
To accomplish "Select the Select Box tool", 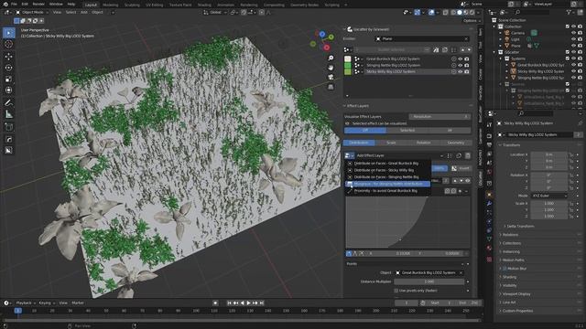I will click(9, 33).
